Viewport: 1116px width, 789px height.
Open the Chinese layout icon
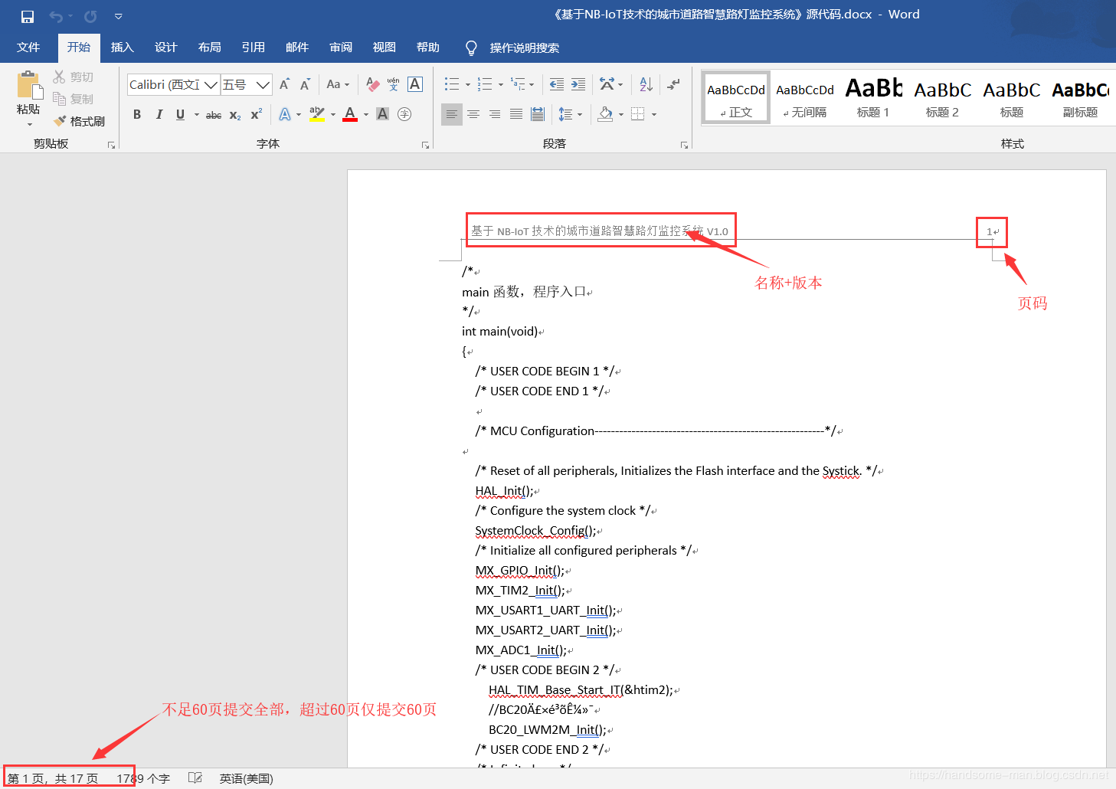coord(607,84)
